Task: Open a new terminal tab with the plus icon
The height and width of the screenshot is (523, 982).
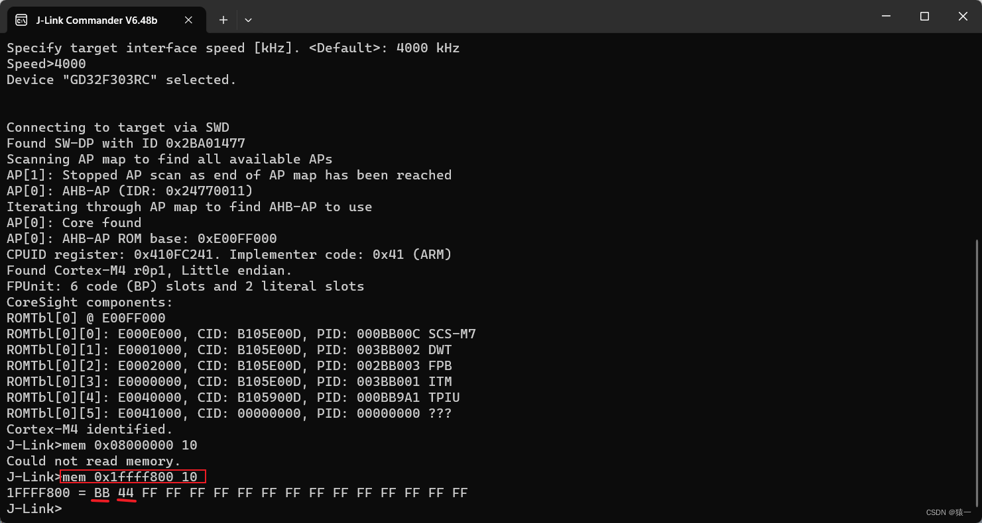Action: (223, 20)
